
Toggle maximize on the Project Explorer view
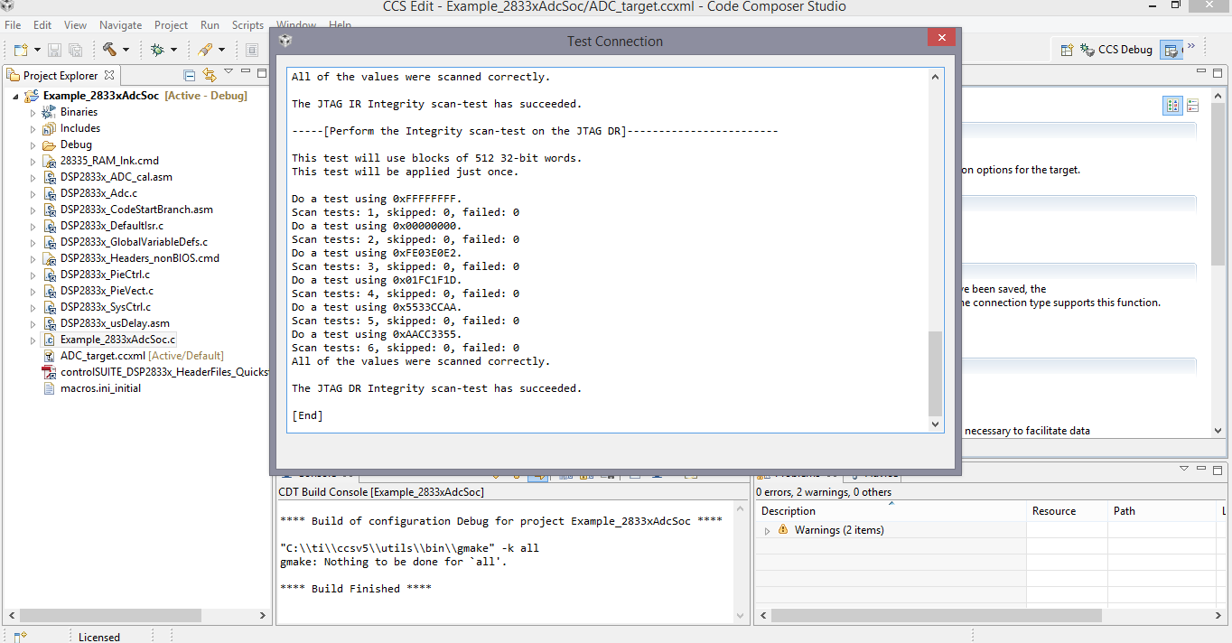pyautogui.click(x=261, y=73)
